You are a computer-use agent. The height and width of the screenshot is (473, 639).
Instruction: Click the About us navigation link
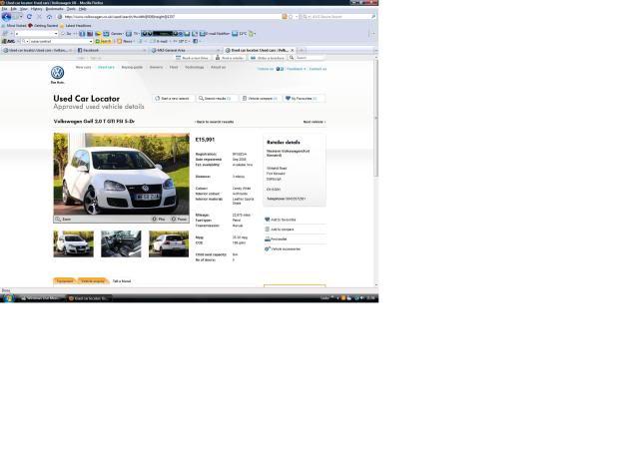tap(218, 67)
